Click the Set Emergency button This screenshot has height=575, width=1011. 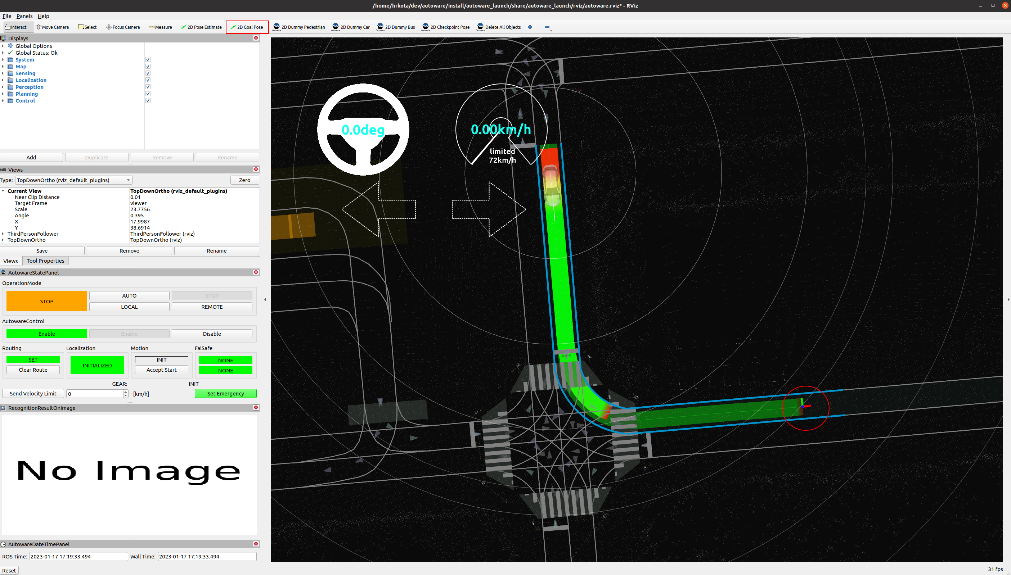[x=225, y=393]
